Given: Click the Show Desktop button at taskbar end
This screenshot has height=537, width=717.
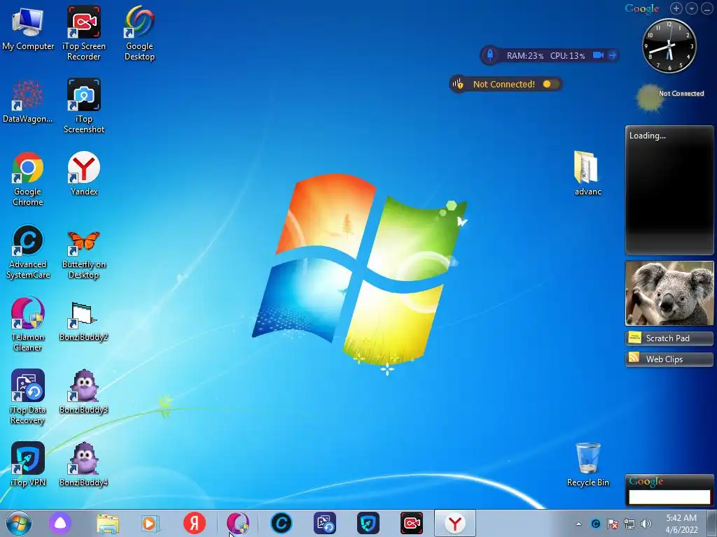Looking at the screenshot, I should coord(711,523).
